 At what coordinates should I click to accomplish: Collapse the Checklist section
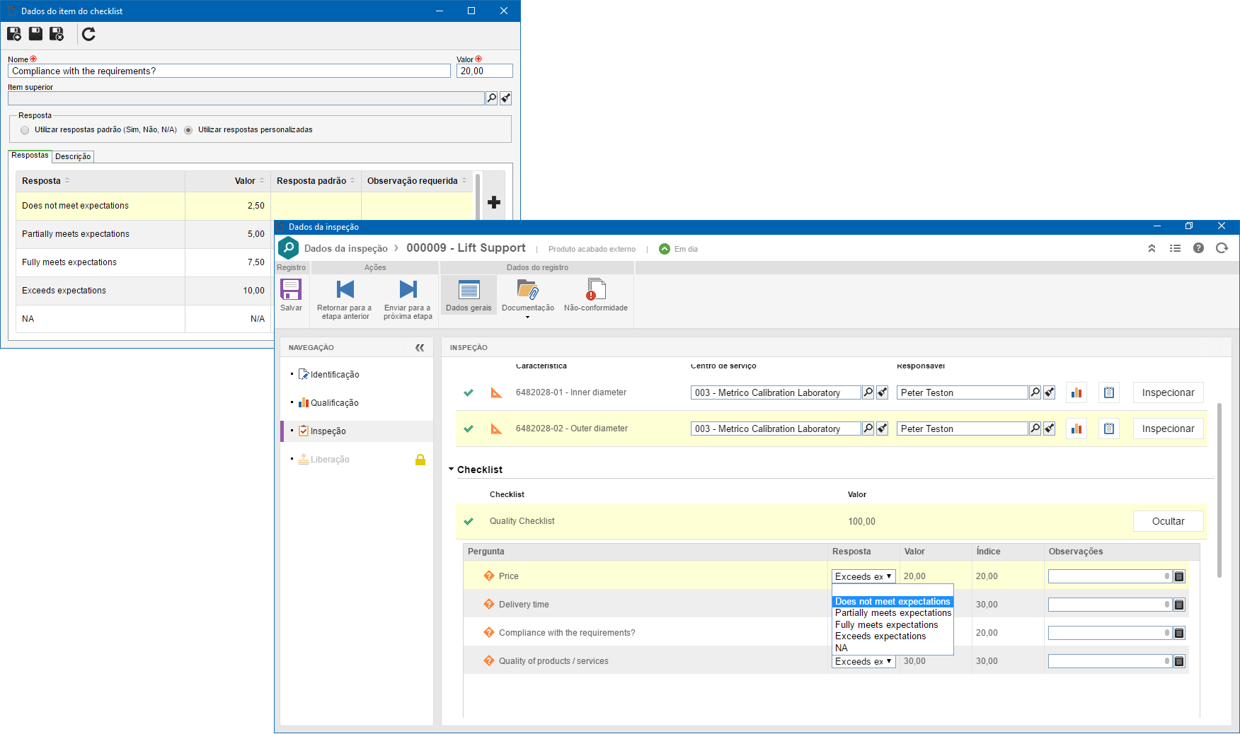click(452, 470)
